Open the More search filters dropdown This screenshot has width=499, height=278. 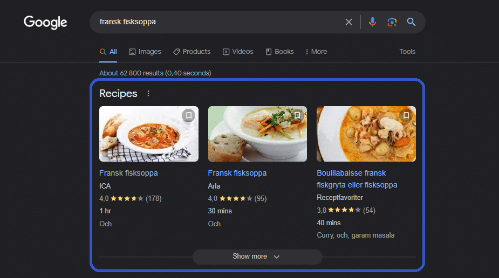[316, 52]
